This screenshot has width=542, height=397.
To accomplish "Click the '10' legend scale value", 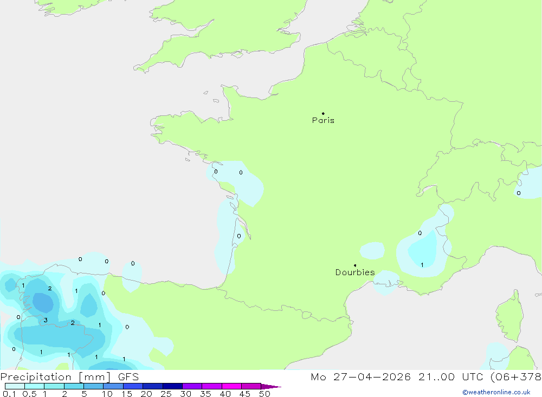I will [107, 394].
